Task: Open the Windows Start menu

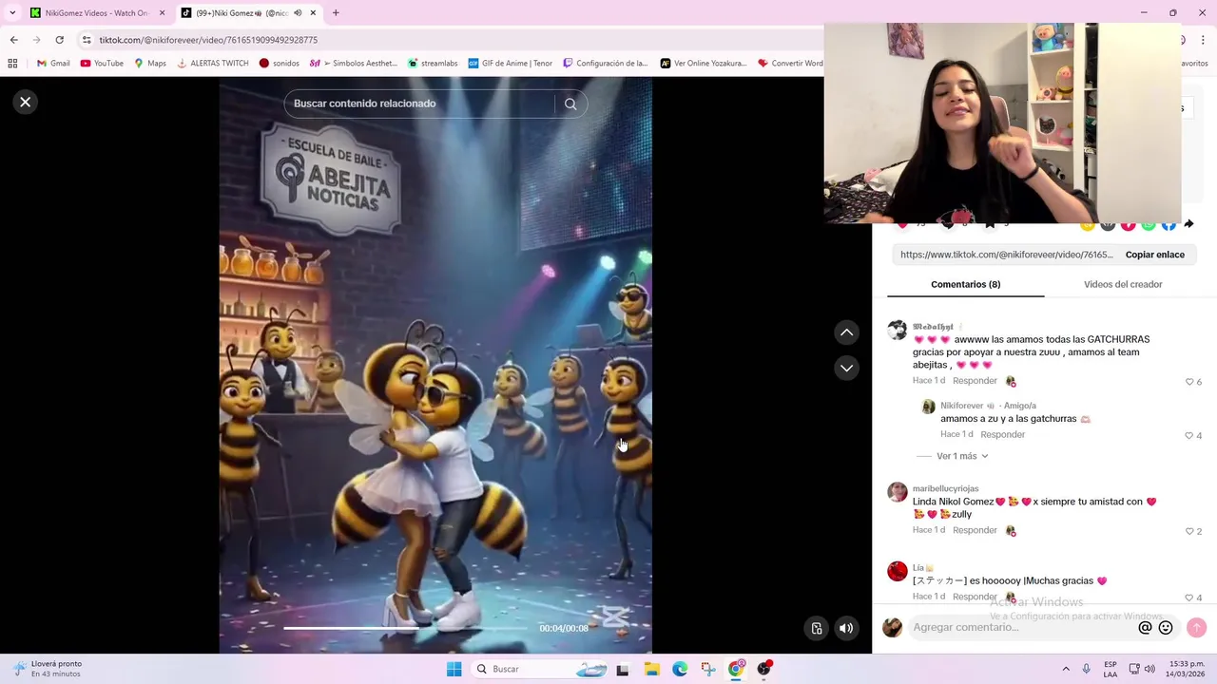Action: click(454, 669)
